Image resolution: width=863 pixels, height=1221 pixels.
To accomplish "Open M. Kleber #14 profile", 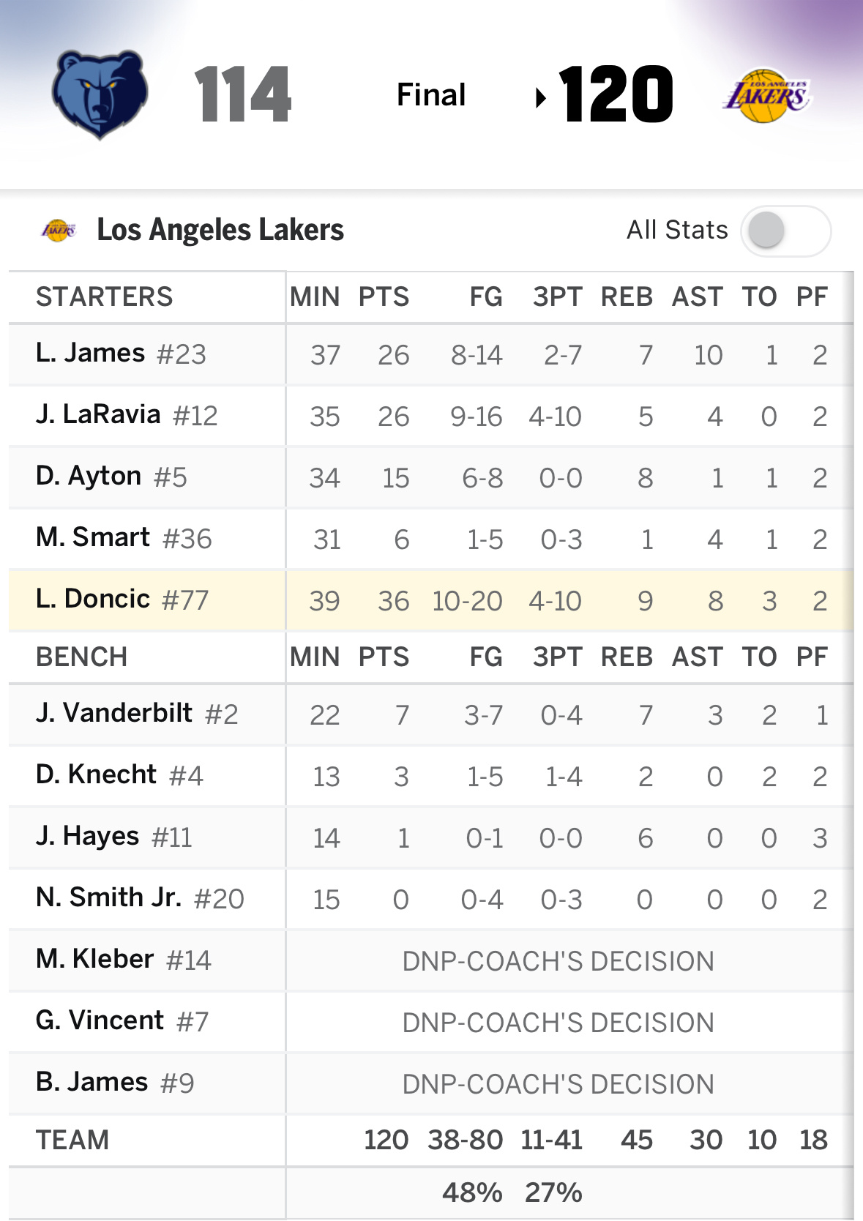I will coord(124,960).
